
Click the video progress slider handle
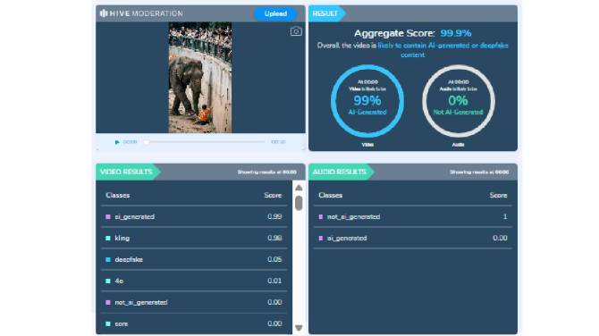click(x=147, y=142)
